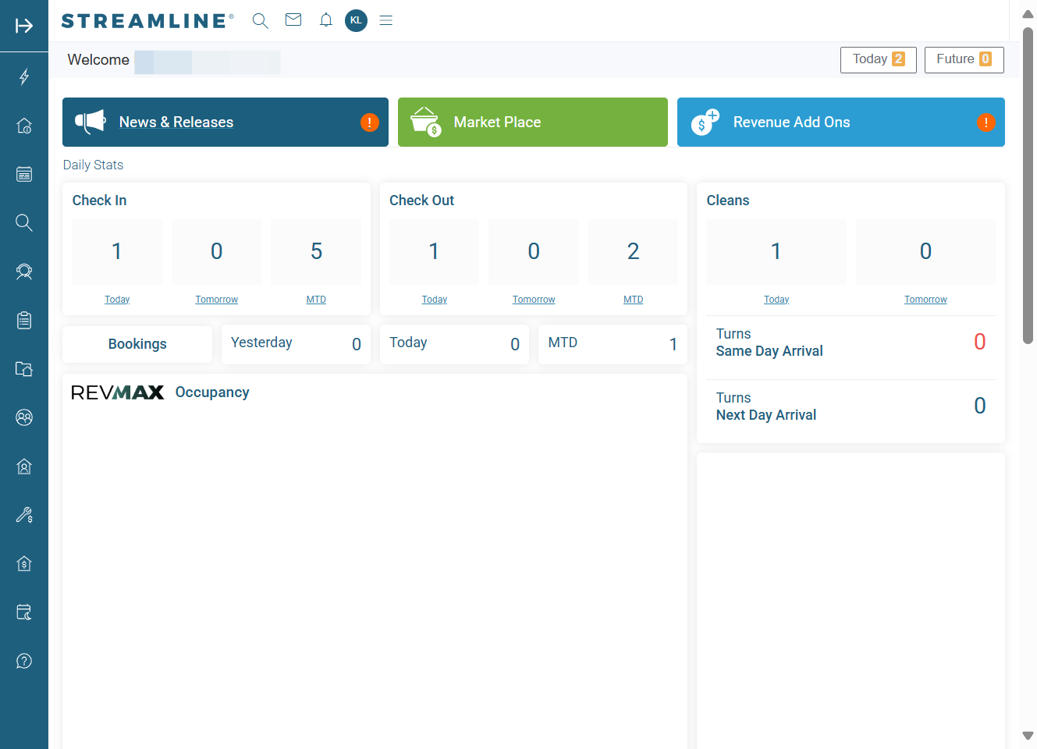1037x749 pixels.
Task: Click the Today link under Check In
Action: pos(117,300)
